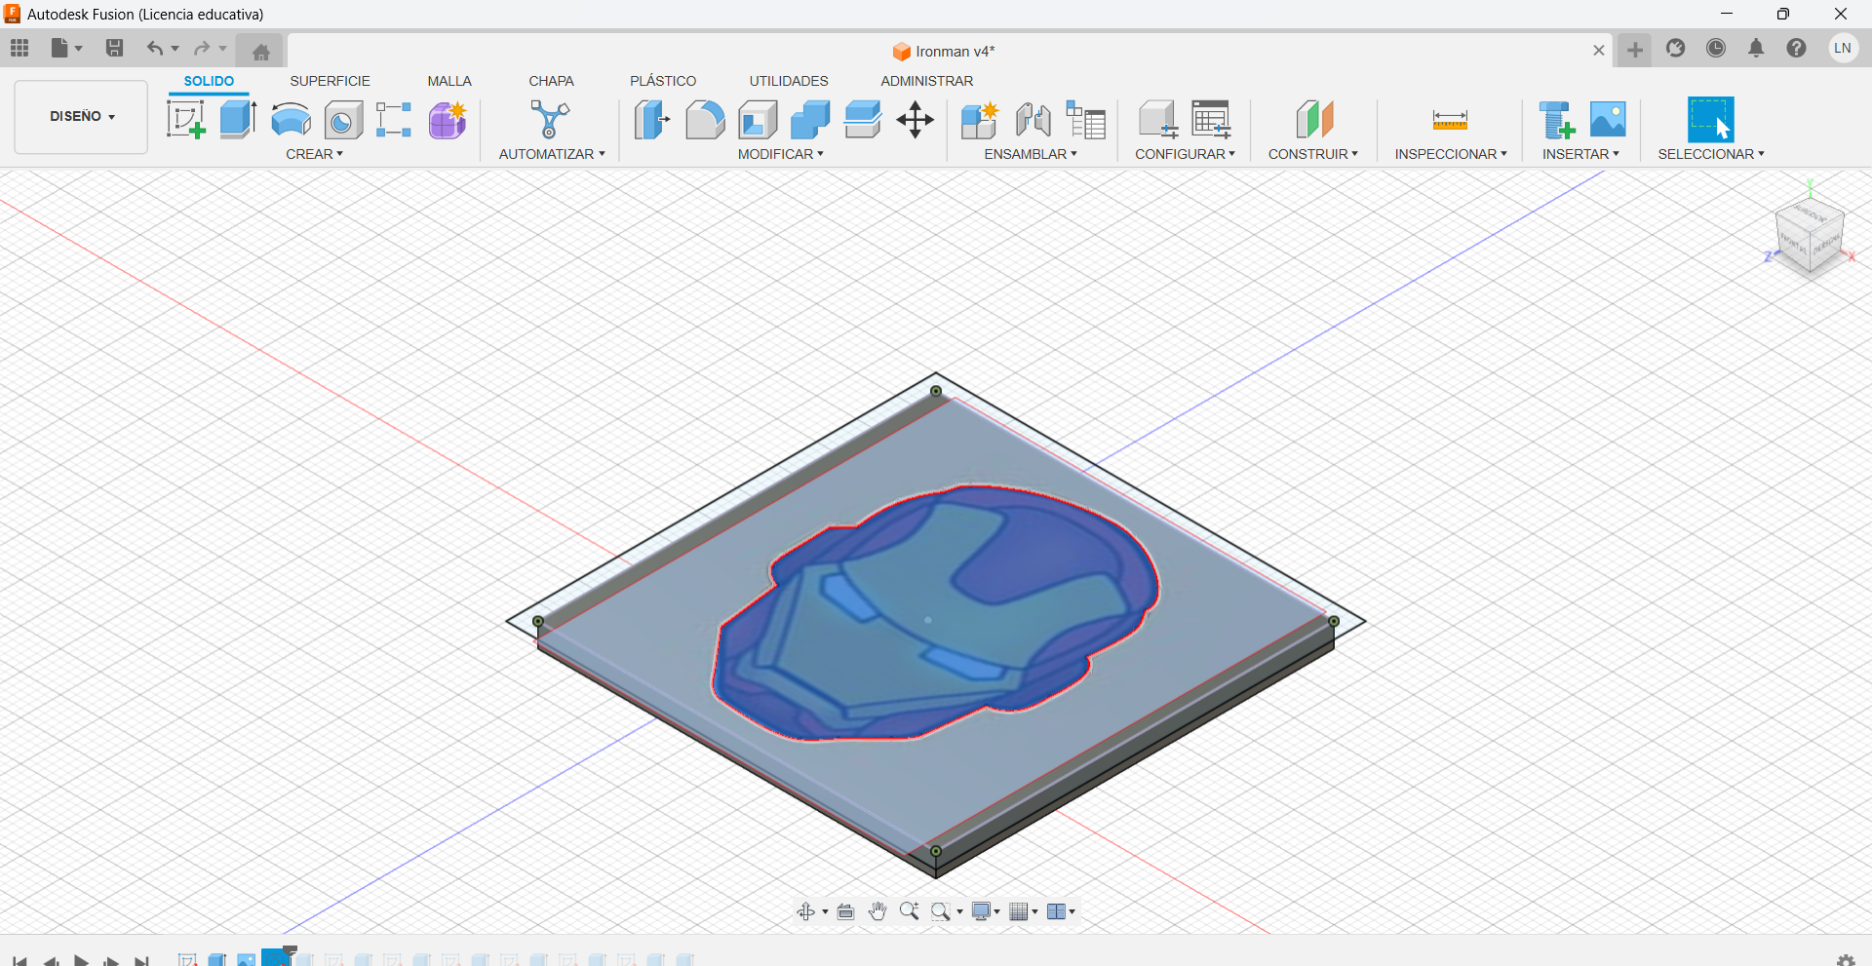Click the Create Sketch icon
Image resolution: width=1872 pixels, height=966 pixels.
click(x=185, y=120)
